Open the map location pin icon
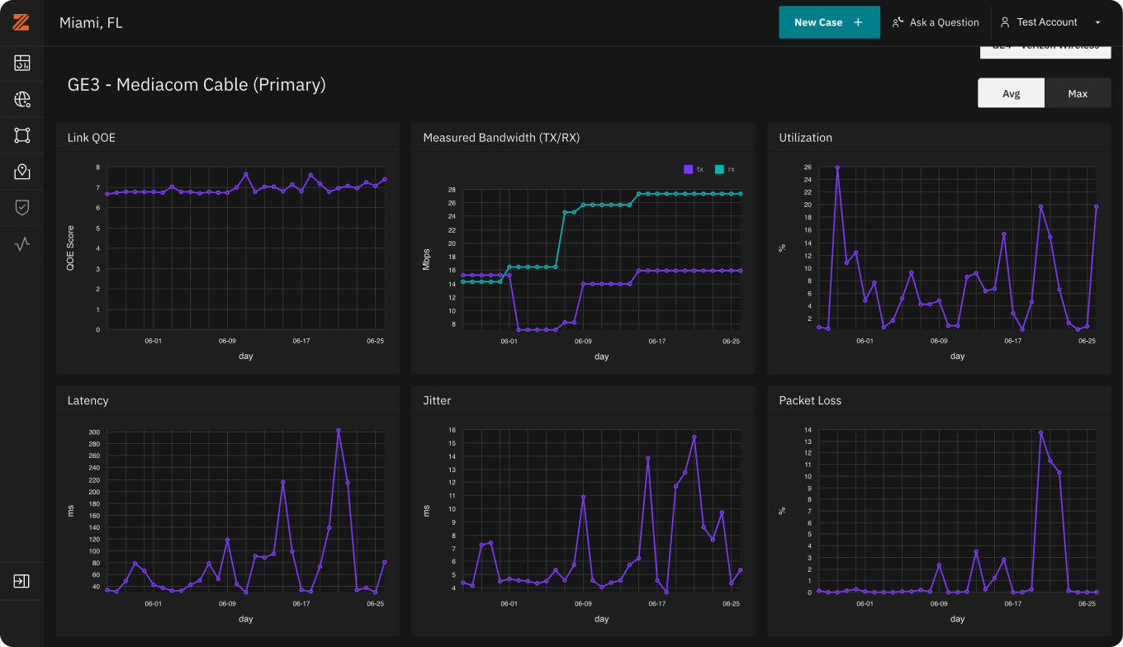The image size is (1123, 647). 22,172
